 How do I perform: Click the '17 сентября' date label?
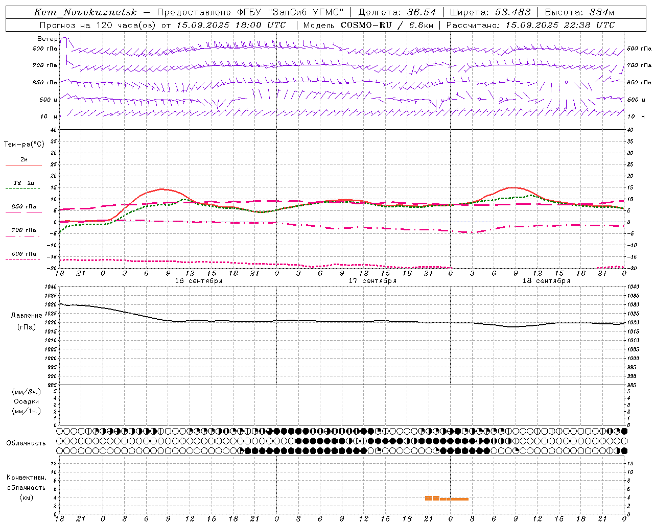pyautogui.click(x=372, y=281)
